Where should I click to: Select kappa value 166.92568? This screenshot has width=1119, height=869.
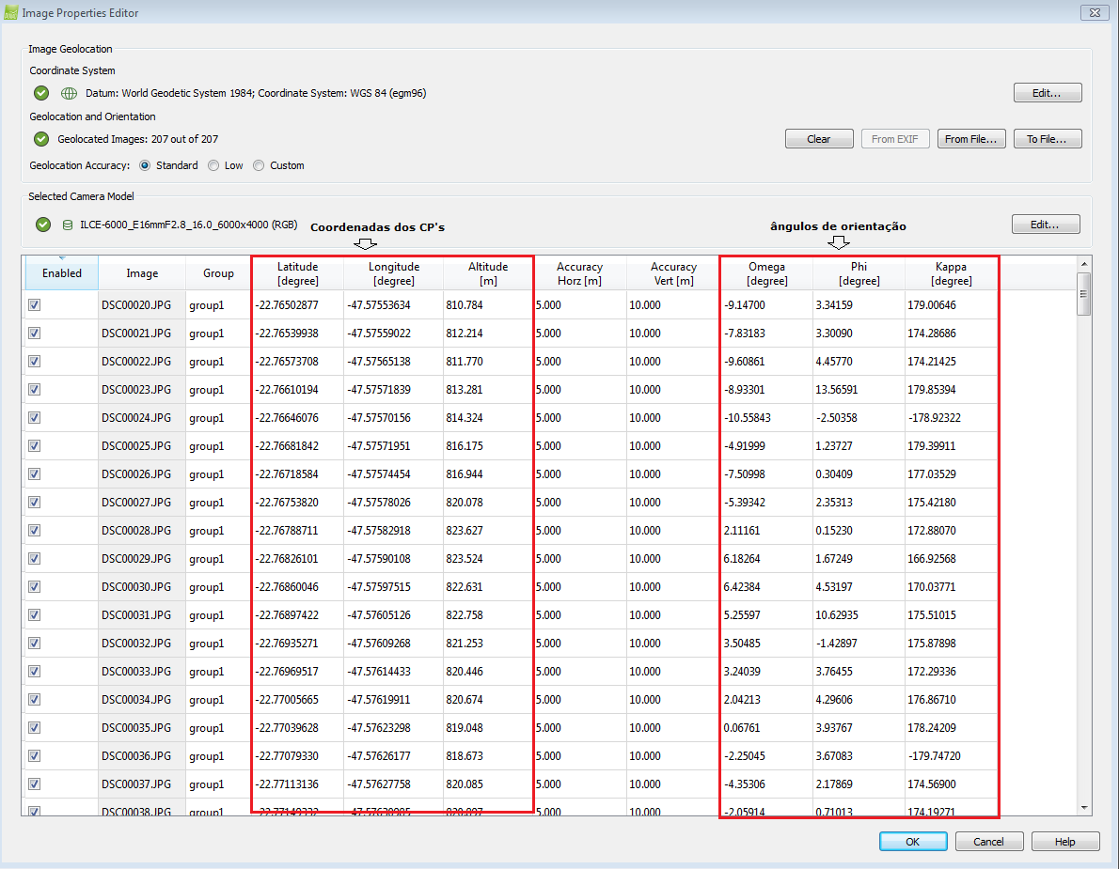tap(952, 559)
